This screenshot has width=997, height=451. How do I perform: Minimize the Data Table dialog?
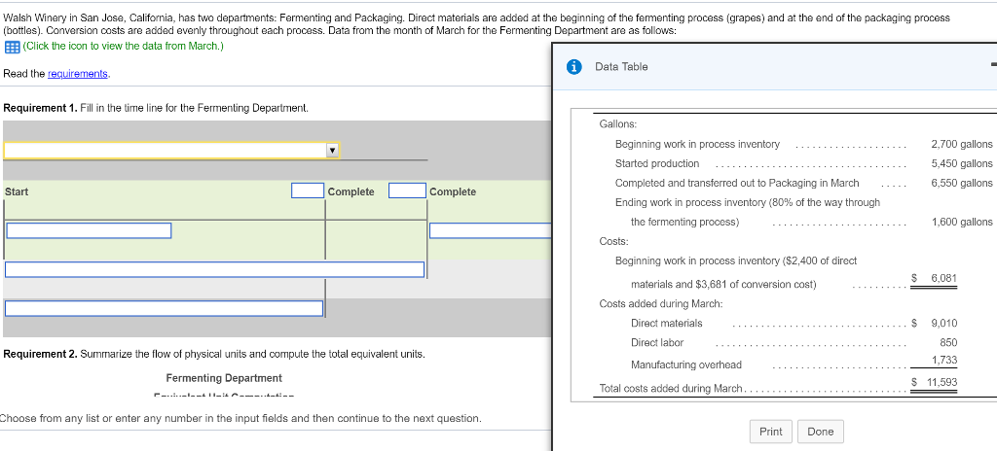[993, 65]
